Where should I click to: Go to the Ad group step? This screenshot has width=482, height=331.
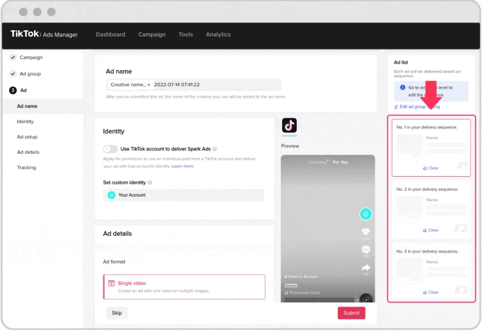pos(30,74)
